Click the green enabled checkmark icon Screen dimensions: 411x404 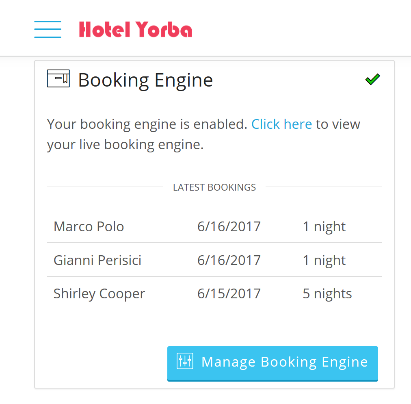[372, 79]
